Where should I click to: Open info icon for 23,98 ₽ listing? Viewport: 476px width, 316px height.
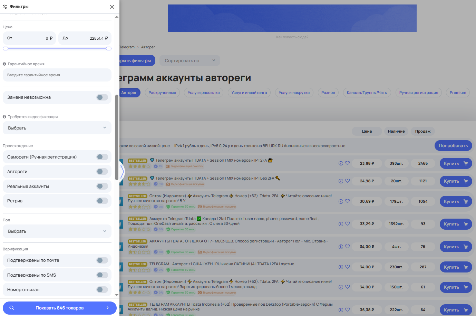click(341, 163)
